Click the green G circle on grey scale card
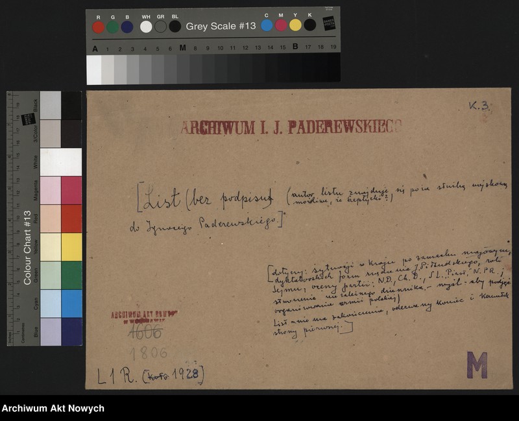519x421 pixels. 112,27
